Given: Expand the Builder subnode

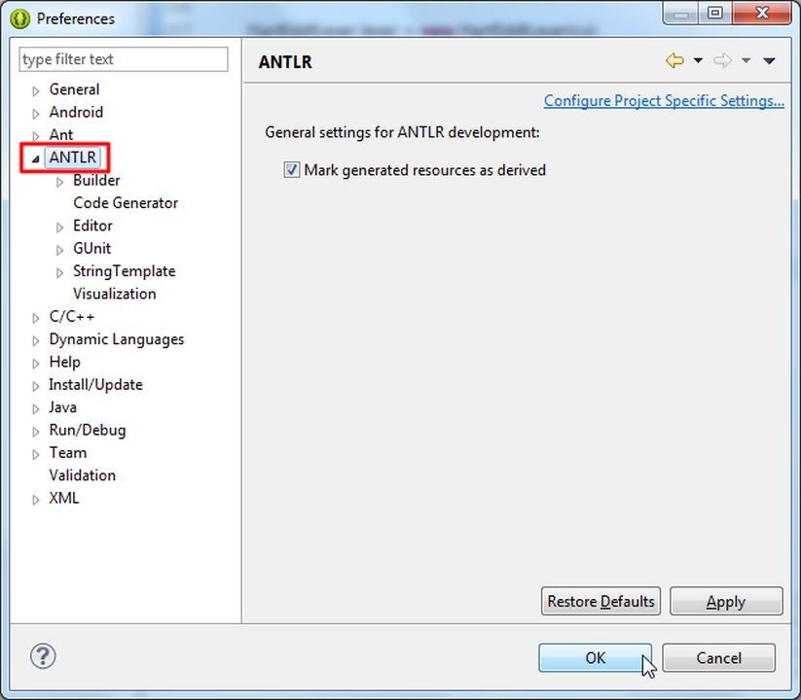Looking at the screenshot, I should click(x=59, y=182).
